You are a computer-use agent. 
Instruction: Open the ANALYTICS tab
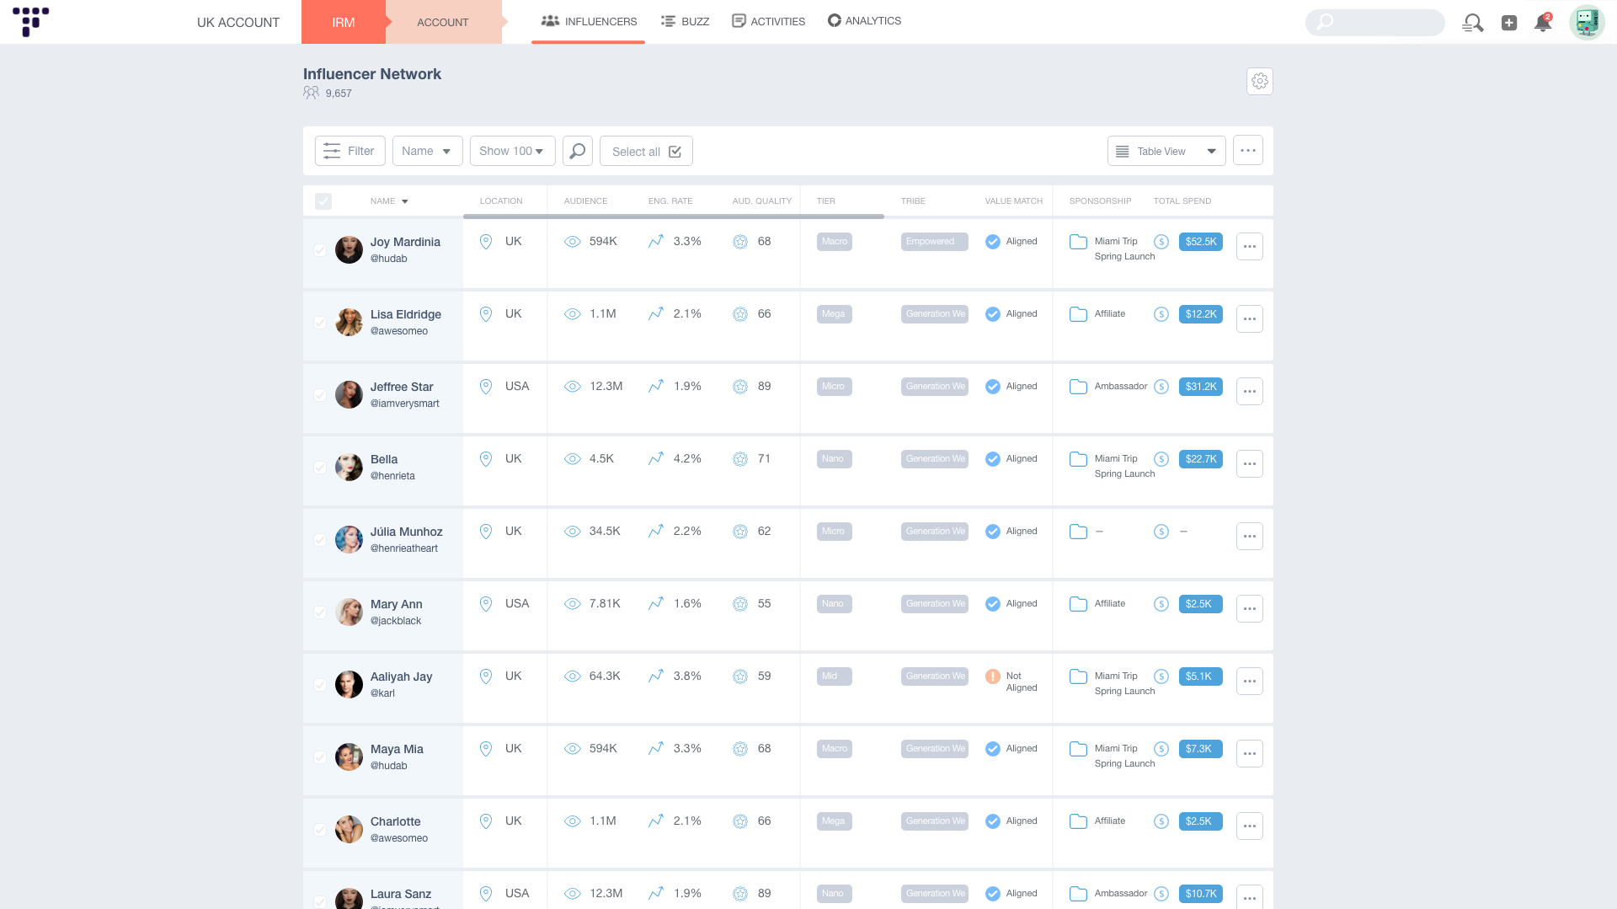(864, 20)
